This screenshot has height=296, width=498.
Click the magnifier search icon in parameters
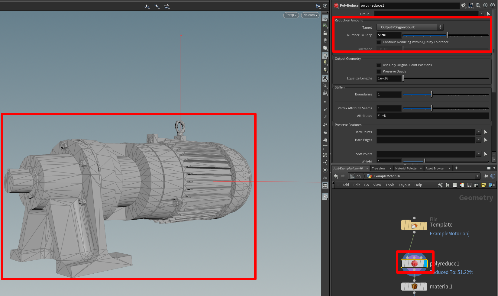pyautogui.click(x=478, y=5)
